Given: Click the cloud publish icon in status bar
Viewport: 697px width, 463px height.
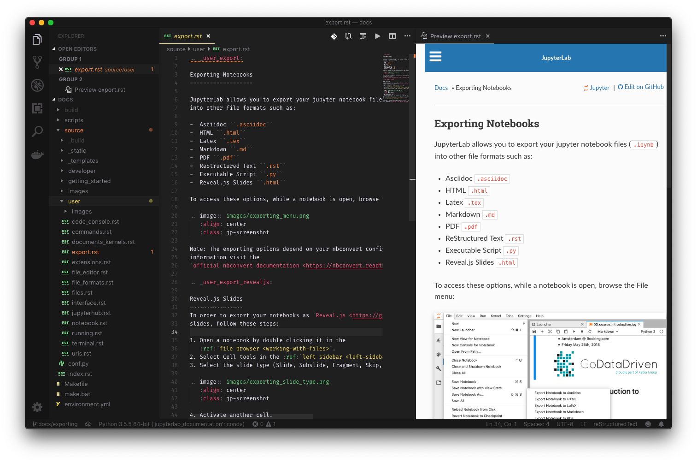Looking at the screenshot, I should [88, 424].
